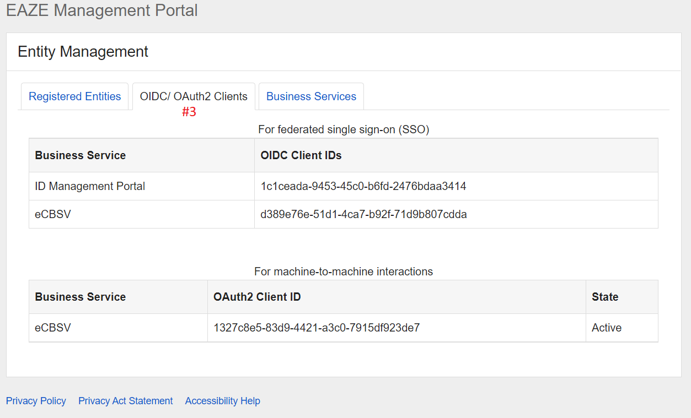Click Business Service header in SSO table

[81, 155]
